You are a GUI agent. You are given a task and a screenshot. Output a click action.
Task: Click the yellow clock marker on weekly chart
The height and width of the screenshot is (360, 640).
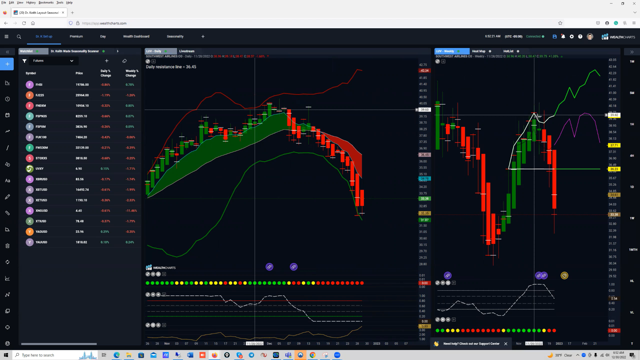click(x=564, y=276)
